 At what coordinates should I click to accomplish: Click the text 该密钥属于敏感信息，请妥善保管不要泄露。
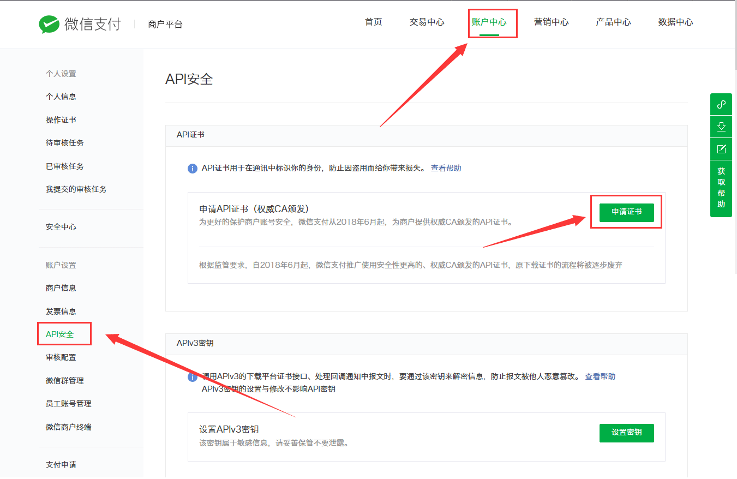pyautogui.click(x=274, y=443)
